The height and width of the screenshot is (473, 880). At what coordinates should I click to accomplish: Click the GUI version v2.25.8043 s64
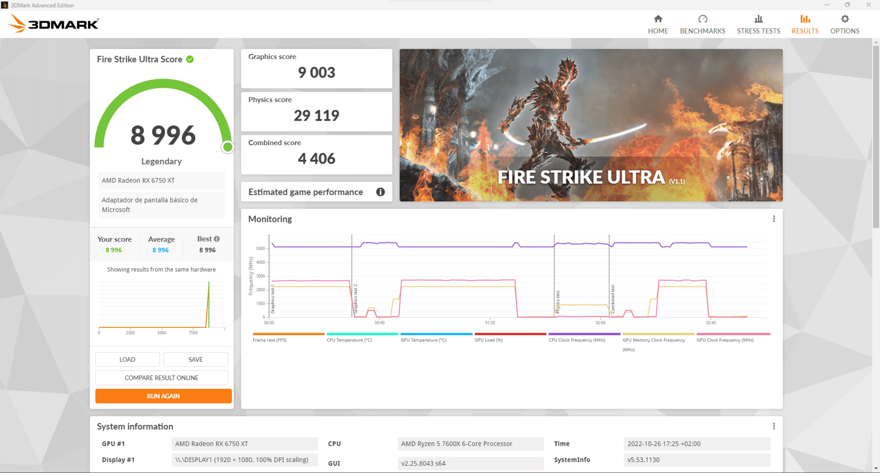(470, 463)
